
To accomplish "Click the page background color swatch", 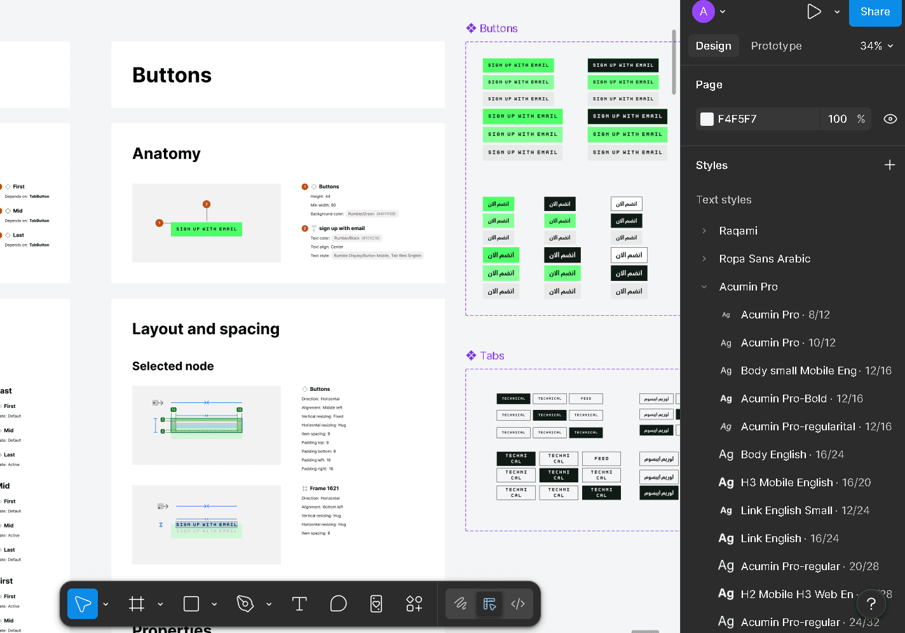I will point(707,119).
